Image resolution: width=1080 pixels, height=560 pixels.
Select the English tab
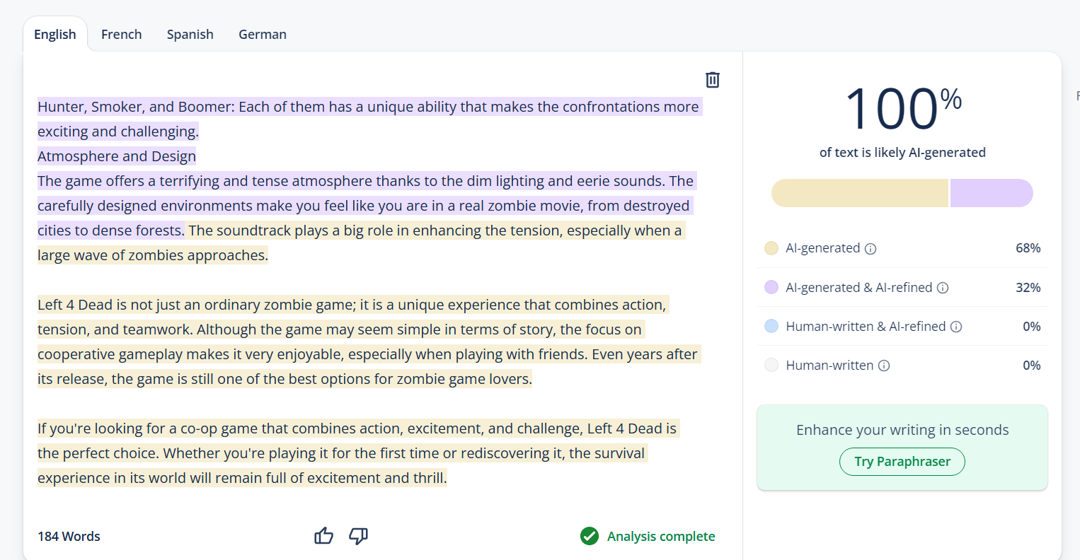coord(55,34)
